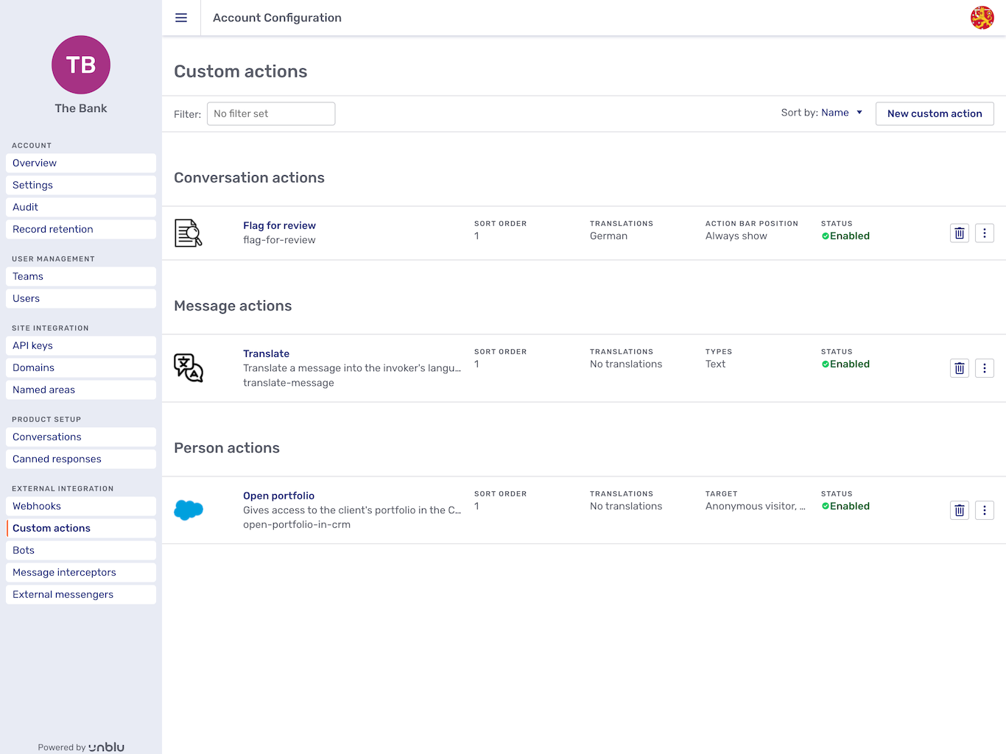The image size is (1006, 754).
Task: Disable the Translate action status
Action: coord(845,363)
